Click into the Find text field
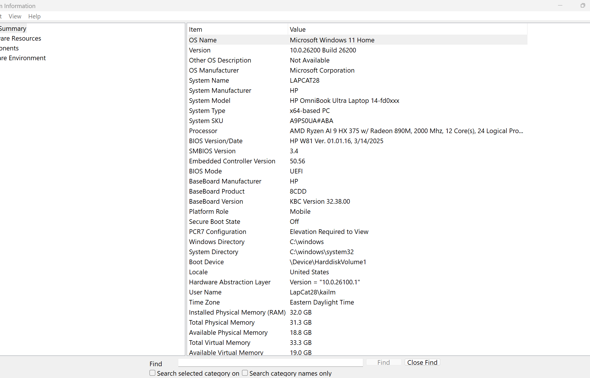Image resolution: width=590 pixels, height=378 pixels. click(271, 362)
